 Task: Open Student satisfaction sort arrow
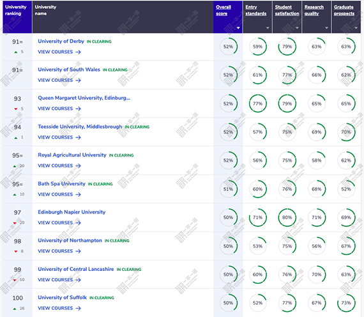(x=297, y=28)
